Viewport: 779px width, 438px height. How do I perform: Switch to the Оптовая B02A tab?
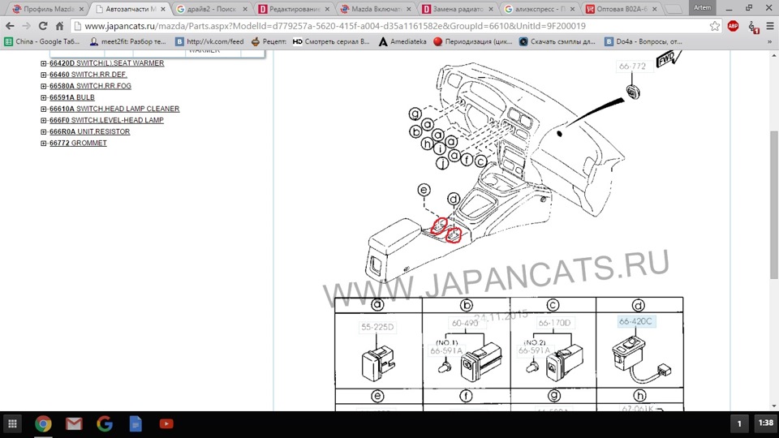click(622, 9)
